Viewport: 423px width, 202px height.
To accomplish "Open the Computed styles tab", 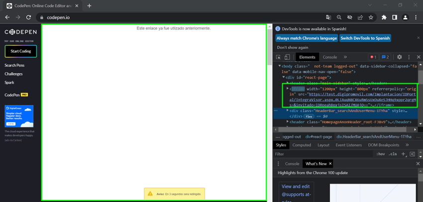I will (x=302, y=145).
